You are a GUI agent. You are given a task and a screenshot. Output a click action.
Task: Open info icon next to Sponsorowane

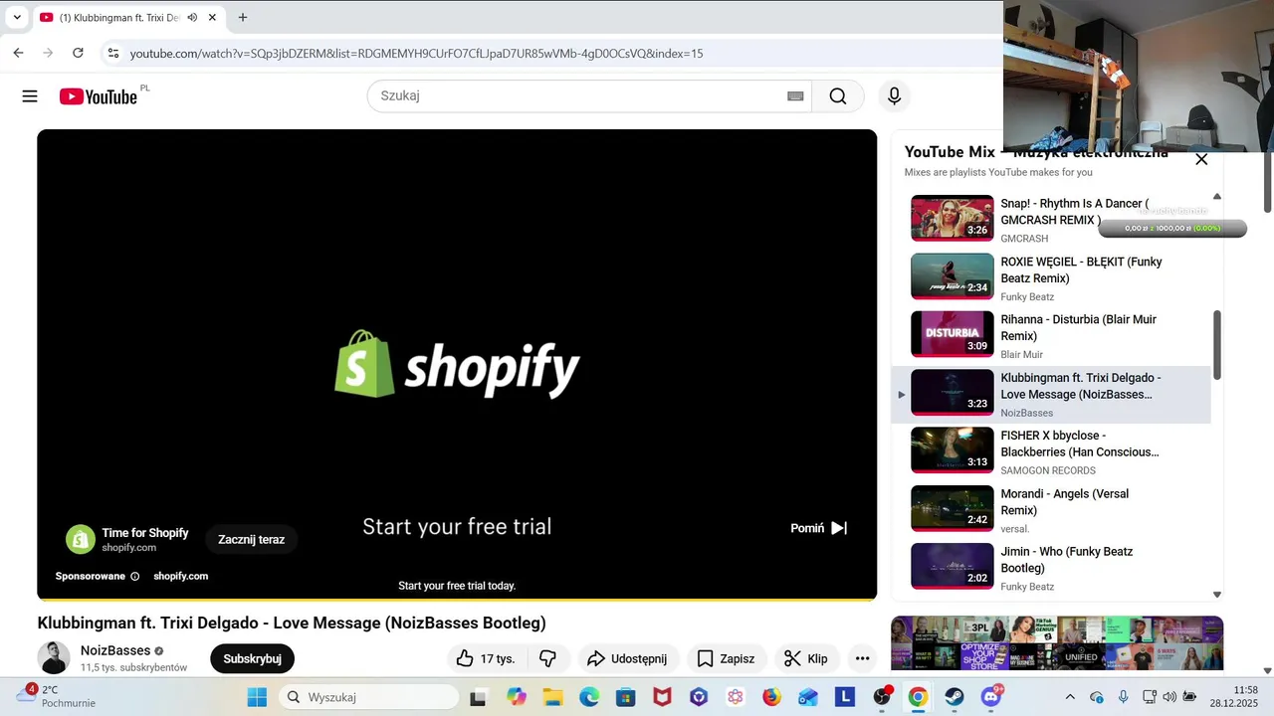pyautogui.click(x=135, y=576)
